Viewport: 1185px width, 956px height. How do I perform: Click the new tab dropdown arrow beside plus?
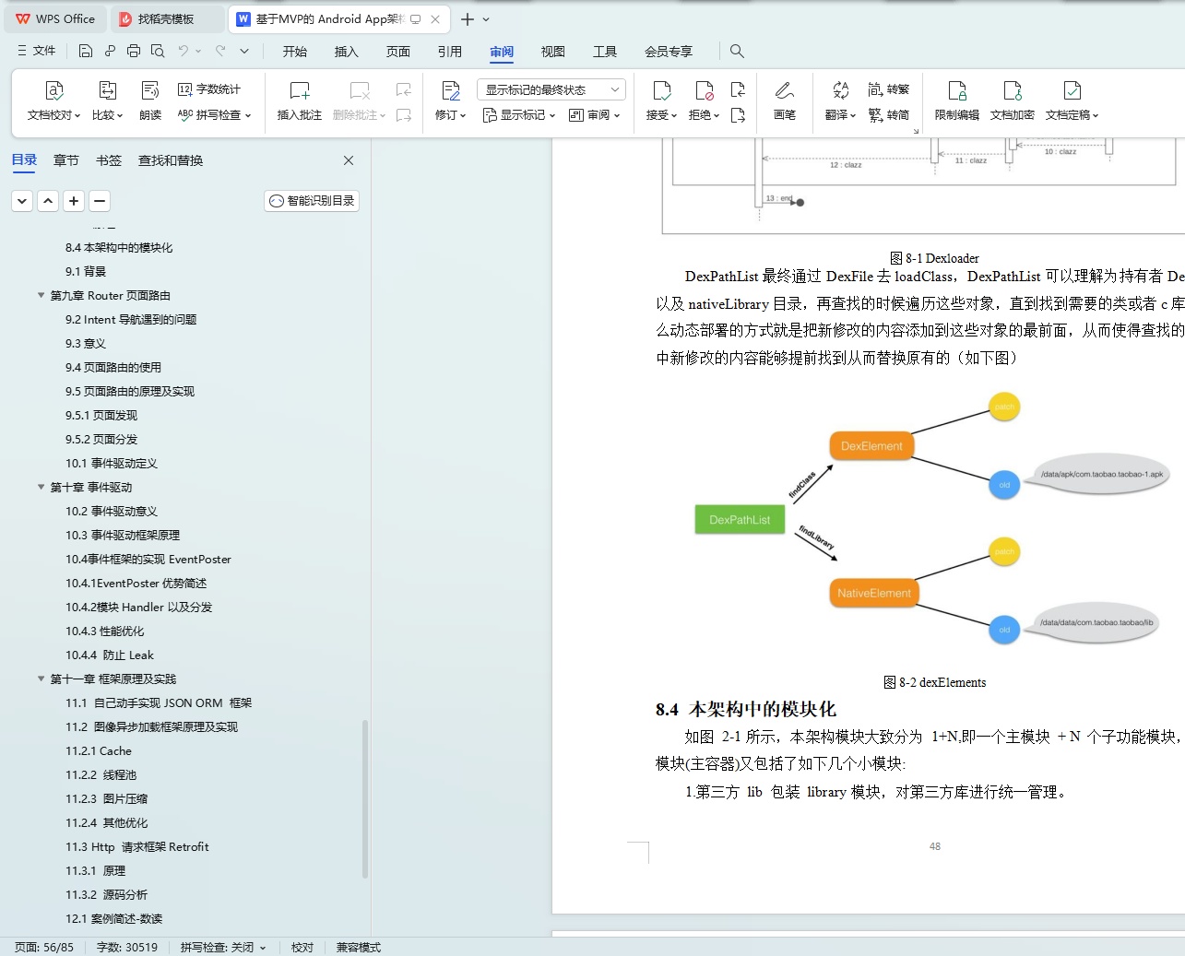486,19
